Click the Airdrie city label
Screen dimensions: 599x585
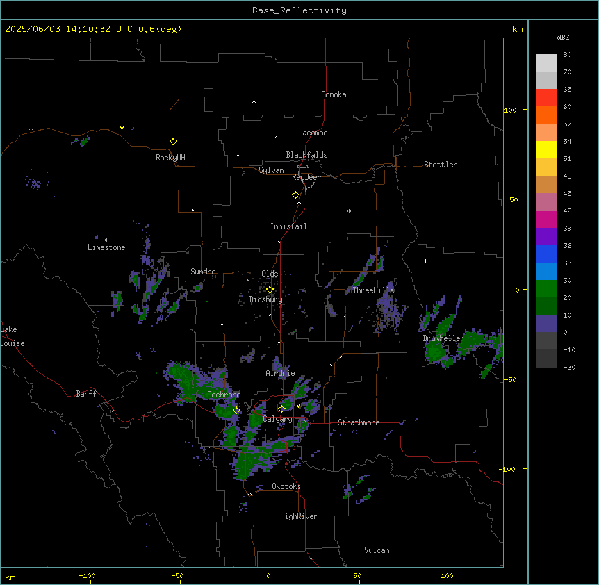click(x=281, y=373)
